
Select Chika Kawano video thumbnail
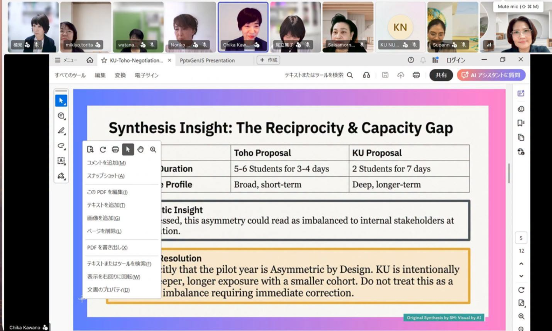coord(243,27)
